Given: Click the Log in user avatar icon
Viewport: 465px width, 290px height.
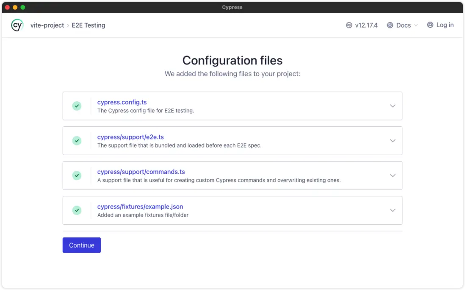Looking at the screenshot, I should tap(430, 25).
